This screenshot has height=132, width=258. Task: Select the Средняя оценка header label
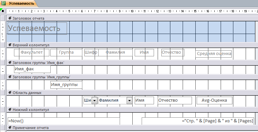[214, 54]
